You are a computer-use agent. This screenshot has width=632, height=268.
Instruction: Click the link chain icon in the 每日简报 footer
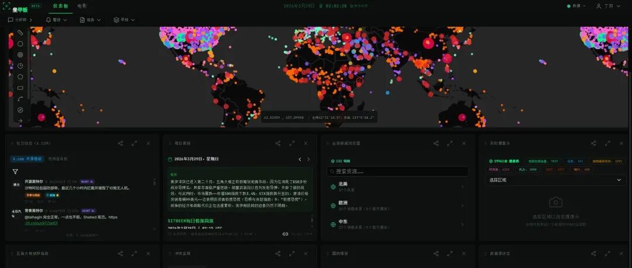pos(286,233)
